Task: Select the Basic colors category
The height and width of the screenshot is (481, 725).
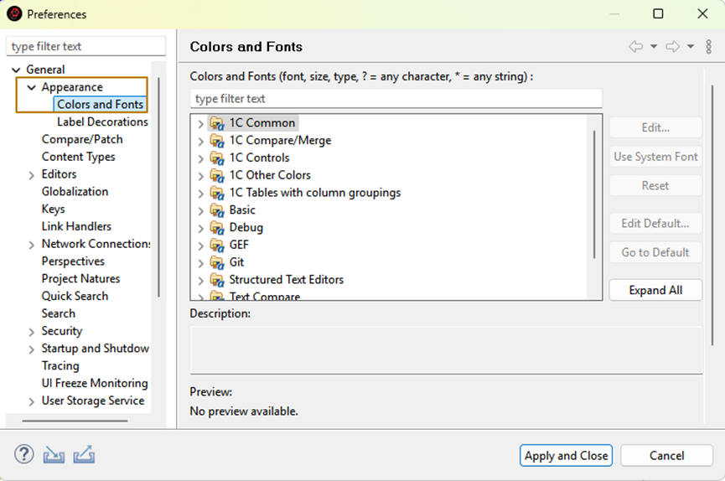Action: click(x=242, y=210)
